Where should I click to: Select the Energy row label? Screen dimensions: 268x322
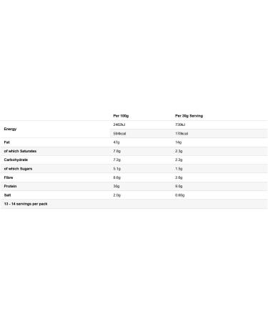(x=10, y=129)
